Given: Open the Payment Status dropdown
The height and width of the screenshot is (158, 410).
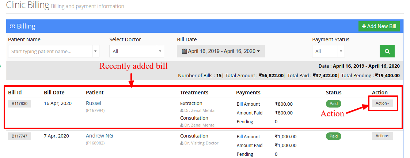Looking at the screenshot, I should coord(329,51).
